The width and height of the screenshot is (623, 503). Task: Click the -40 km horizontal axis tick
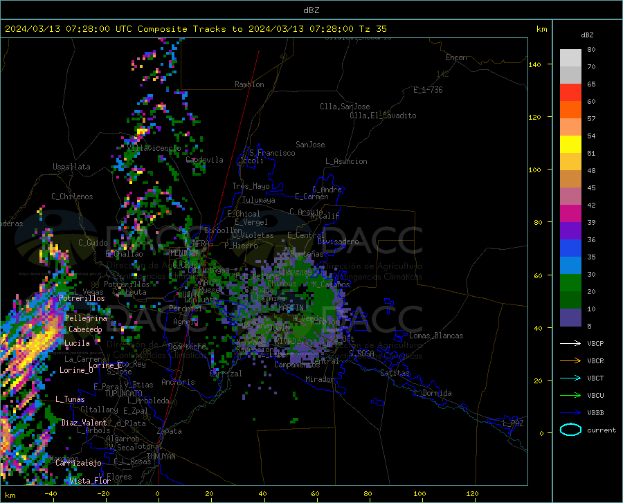tap(51, 494)
